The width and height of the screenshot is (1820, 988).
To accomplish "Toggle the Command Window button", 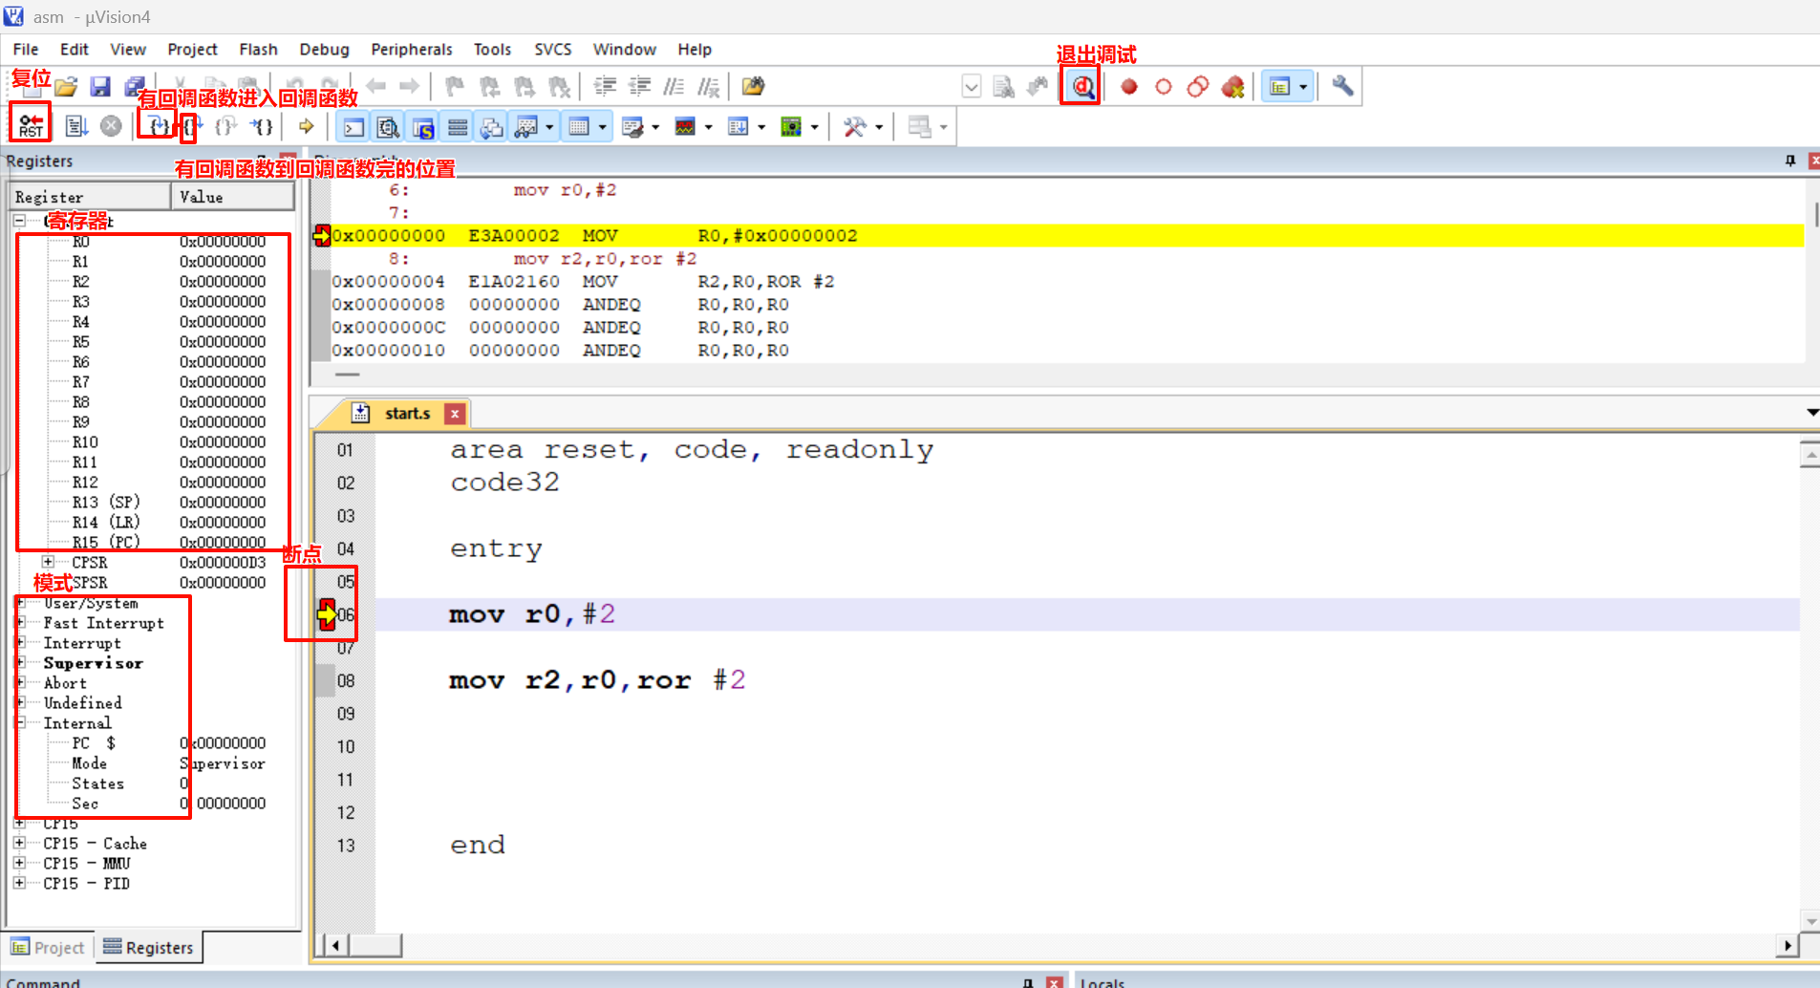I will (x=353, y=126).
